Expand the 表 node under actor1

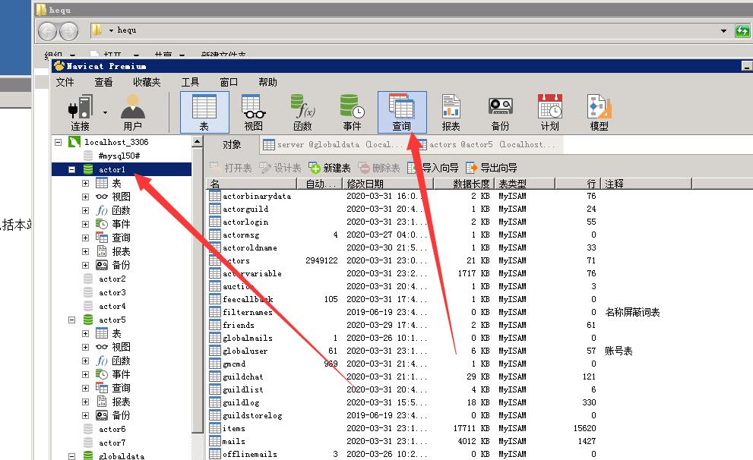click(85, 183)
